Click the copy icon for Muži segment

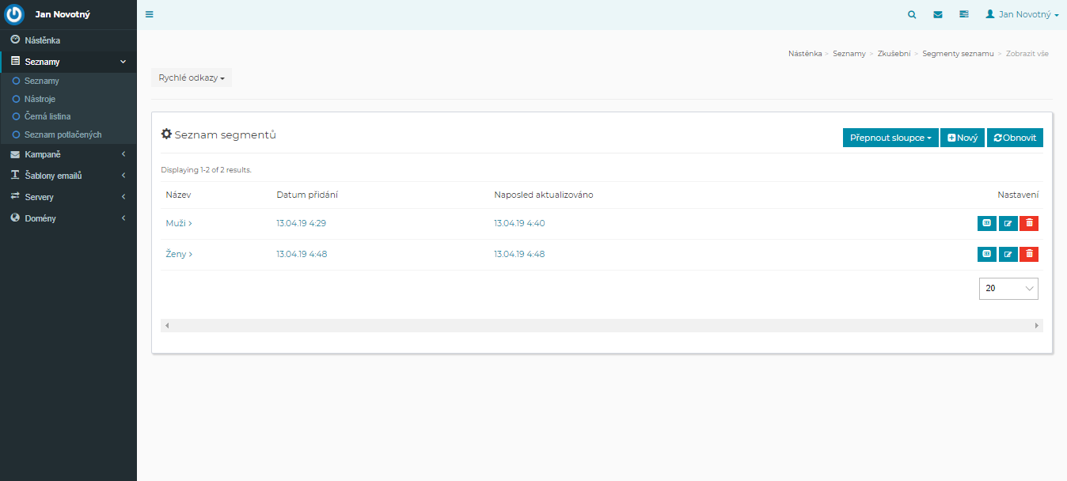(x=986, y=223)
